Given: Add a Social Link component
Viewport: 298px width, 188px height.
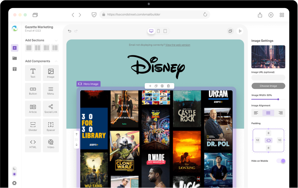Looking at the screenshot, I should (x=51, y=109).
